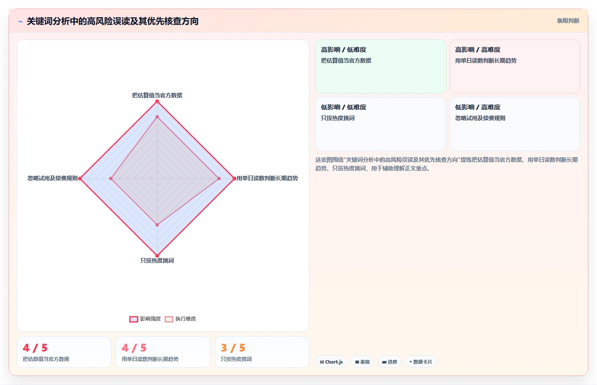597x385 pixels.
Task: Click the left outer radar data point
Action: [x=80, y=179]
